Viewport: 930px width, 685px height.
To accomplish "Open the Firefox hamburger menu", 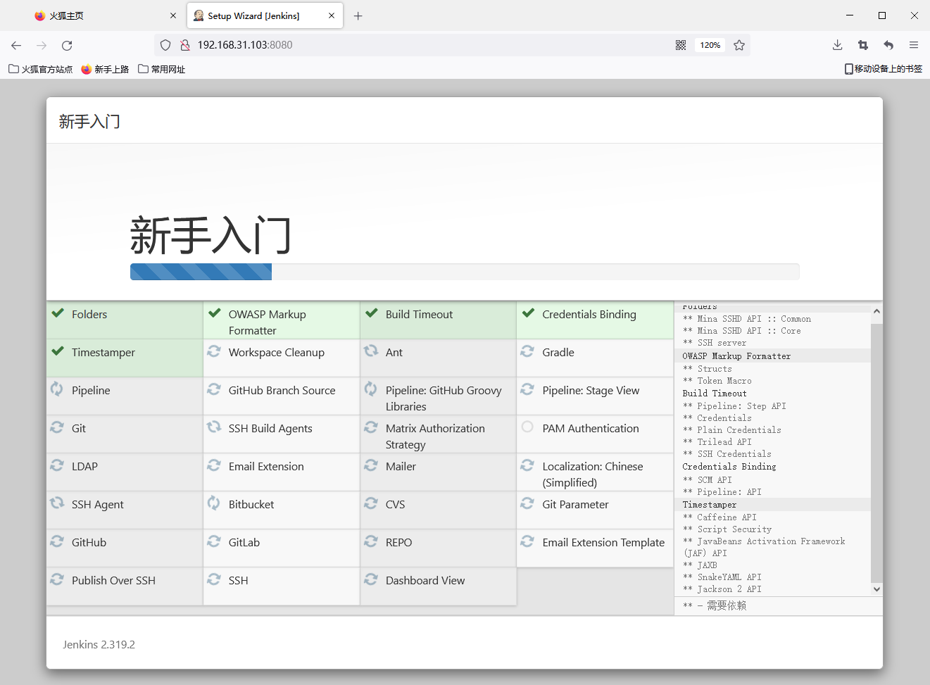I will coord(914,45).
